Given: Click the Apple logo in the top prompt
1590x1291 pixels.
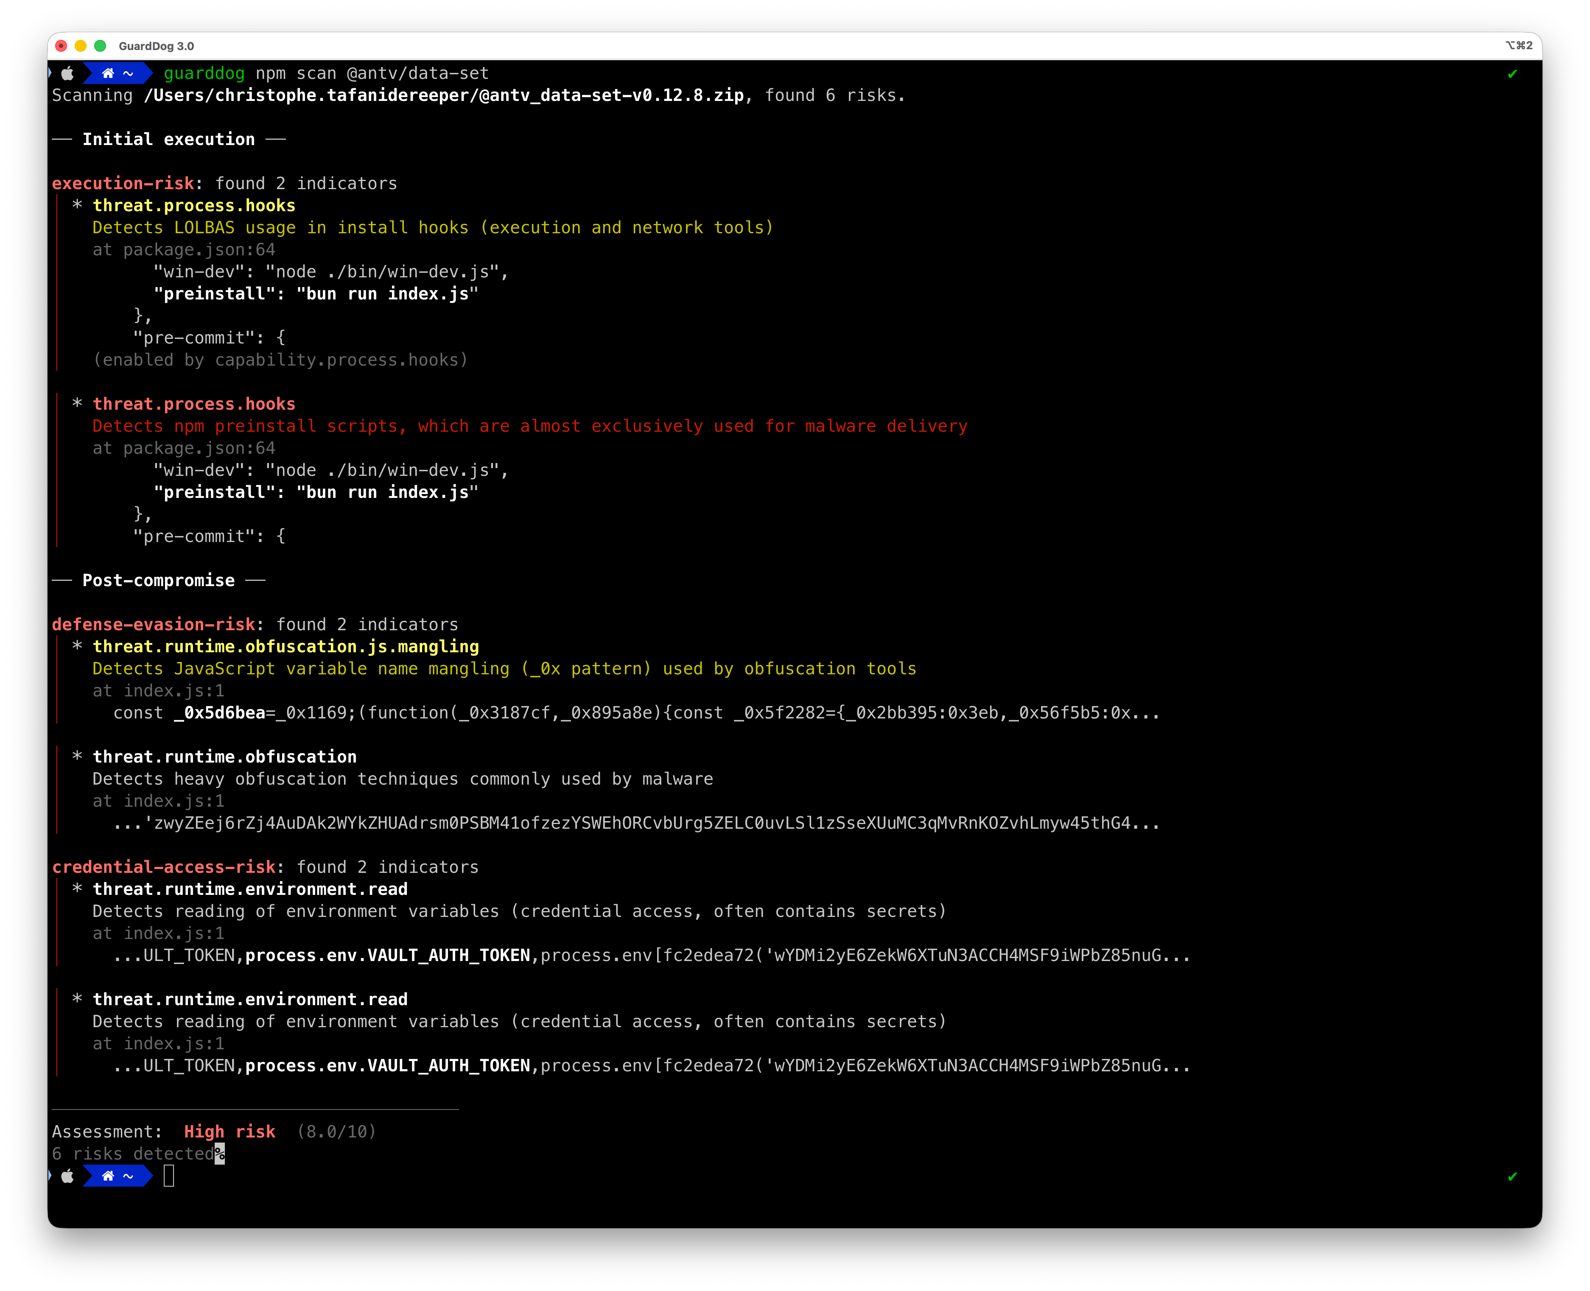Looking at the screenshot, I should pyautogui.click(x=68, y=73).
